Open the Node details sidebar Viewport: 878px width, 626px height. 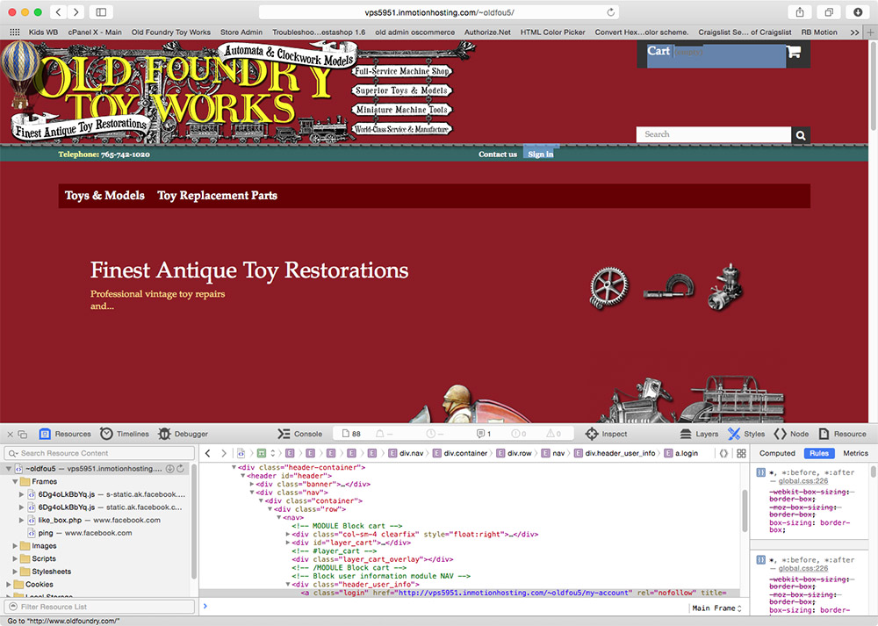[x=791, y=434]
